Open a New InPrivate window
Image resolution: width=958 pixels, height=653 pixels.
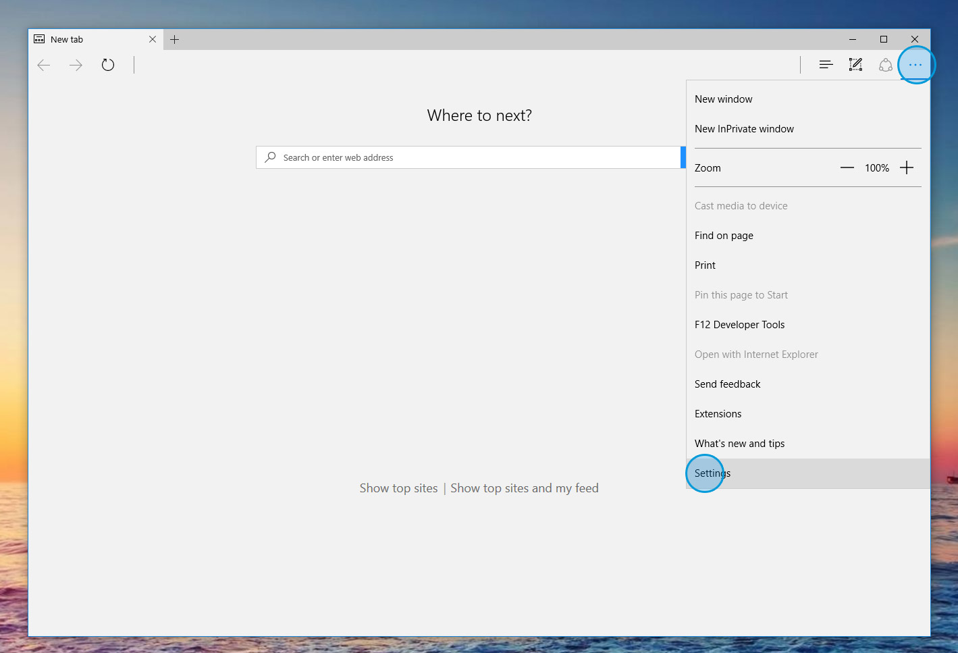click(744, 129)
